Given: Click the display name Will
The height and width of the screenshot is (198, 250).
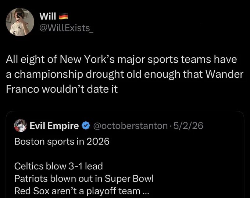Looking at the screenshot, I should tap(48, 16).
